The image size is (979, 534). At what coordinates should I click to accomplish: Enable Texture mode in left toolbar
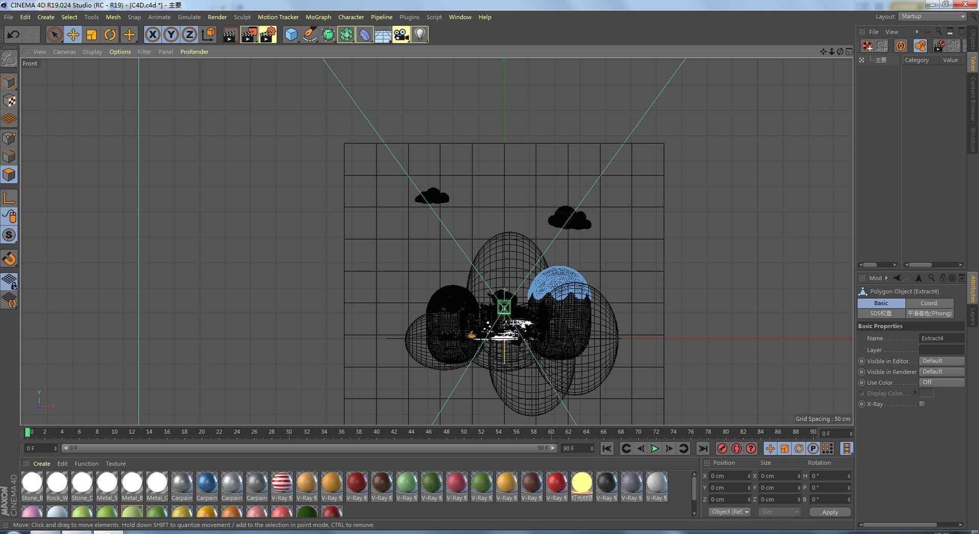(9, 100)
